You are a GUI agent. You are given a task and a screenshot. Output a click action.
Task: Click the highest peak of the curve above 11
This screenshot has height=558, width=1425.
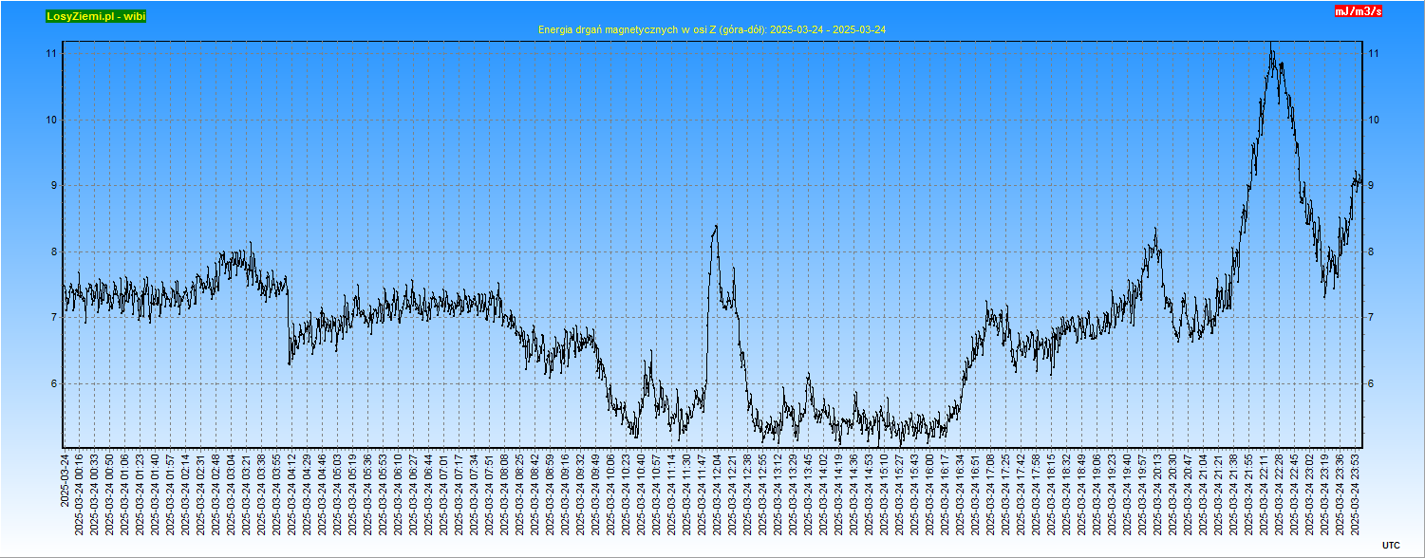pyautogui.click(x=1271, y=45)
